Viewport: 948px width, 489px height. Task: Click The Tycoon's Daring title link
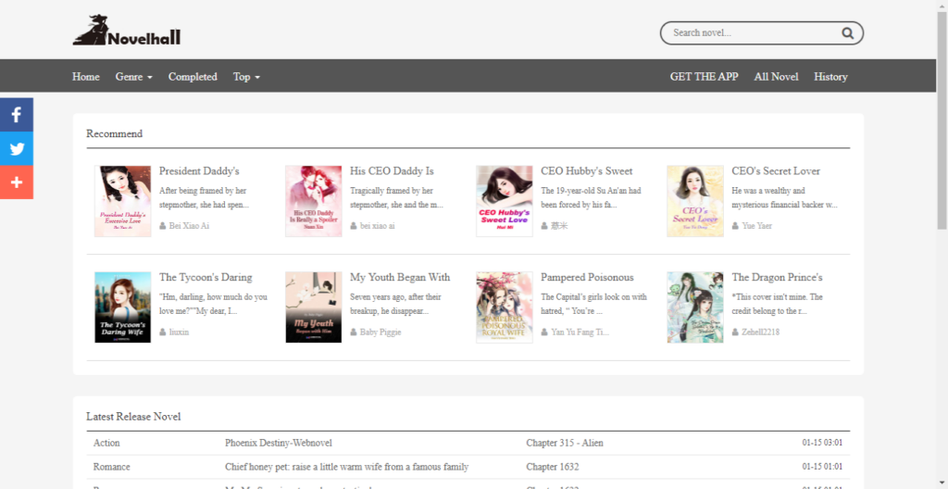click(206, 278)
